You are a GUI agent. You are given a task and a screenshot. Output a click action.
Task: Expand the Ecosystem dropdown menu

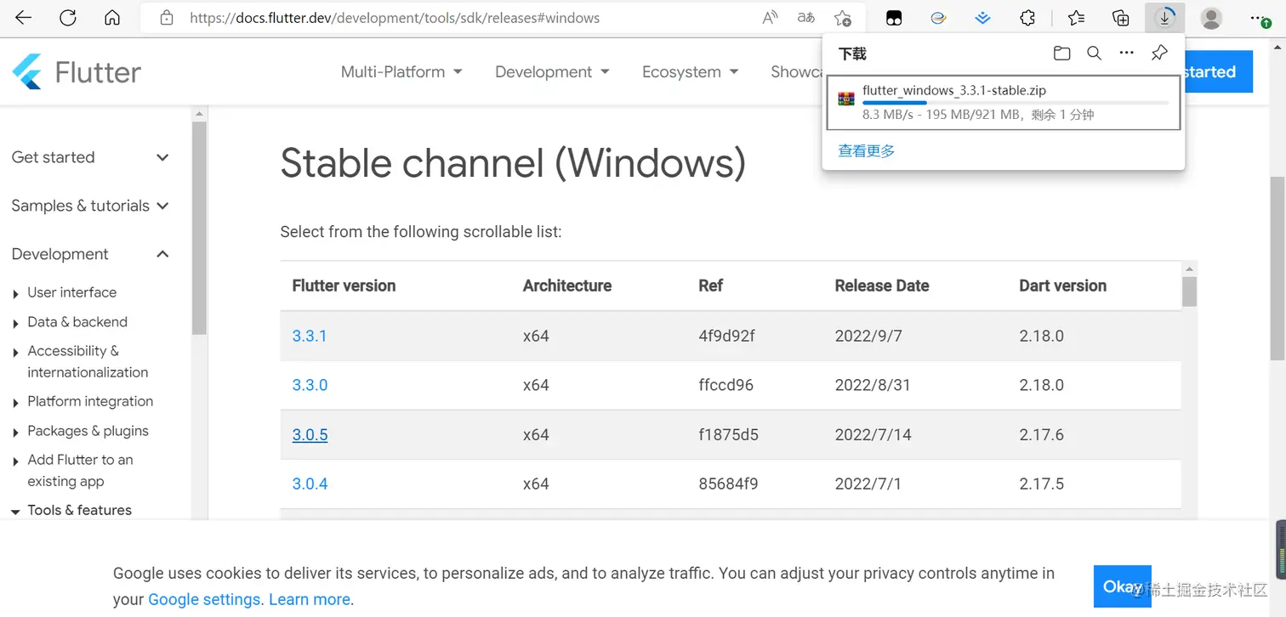coord(690,72)
